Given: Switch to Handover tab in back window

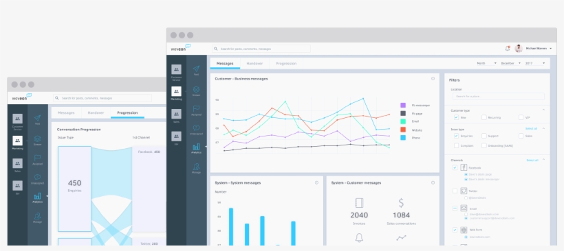Looking at the screenshot, I should (96, 112).
